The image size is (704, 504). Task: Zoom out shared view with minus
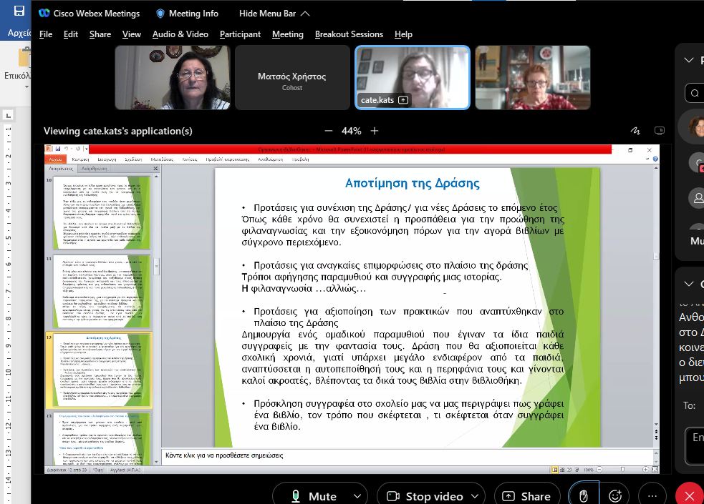point(329,131)
